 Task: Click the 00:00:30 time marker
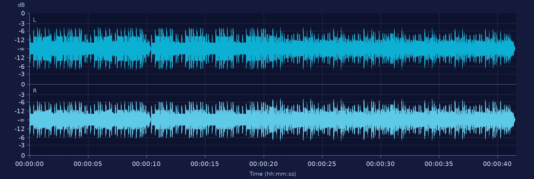click(380, 164)
